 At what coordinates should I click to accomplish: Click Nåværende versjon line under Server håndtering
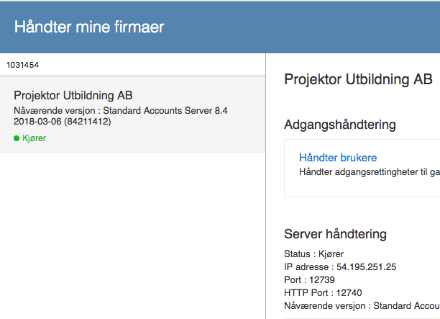[362, 305]
